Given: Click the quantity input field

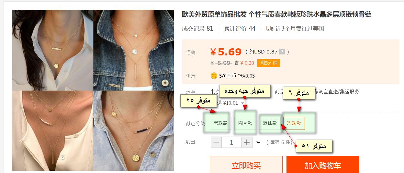Looking at the screenshot, I should coord(231,142).
